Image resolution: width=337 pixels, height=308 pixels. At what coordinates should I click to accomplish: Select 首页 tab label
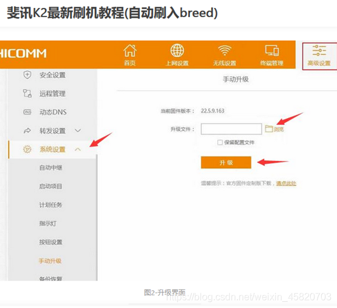(x=130, y=63)
